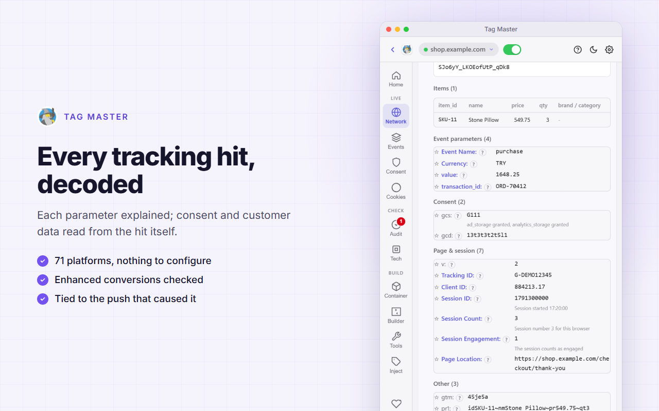Star the Session ID parameter
Image resolution: width=659 pixels, height=411 pixels.
coord(437,299)
